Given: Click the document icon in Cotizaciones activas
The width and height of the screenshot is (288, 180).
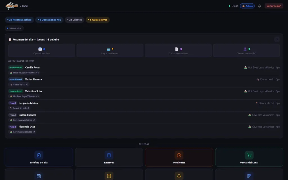Looking at the screenshot, I should pyautogui.click(x=177, y=49).
